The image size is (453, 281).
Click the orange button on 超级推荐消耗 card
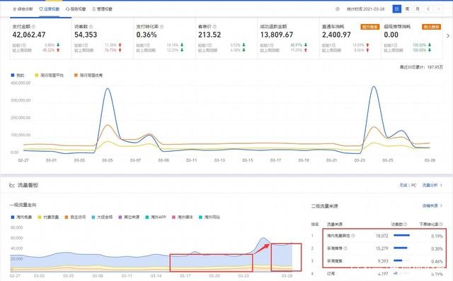(x=432, y=27)
